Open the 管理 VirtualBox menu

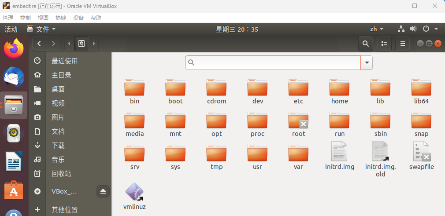[x=8, y=18]
